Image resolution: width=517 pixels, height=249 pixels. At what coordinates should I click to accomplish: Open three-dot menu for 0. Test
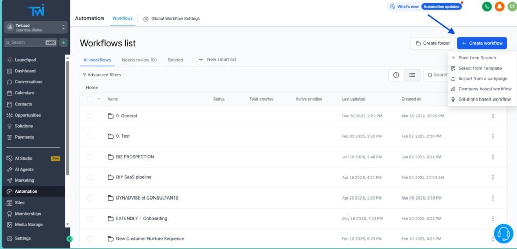[x=493, y=136]
